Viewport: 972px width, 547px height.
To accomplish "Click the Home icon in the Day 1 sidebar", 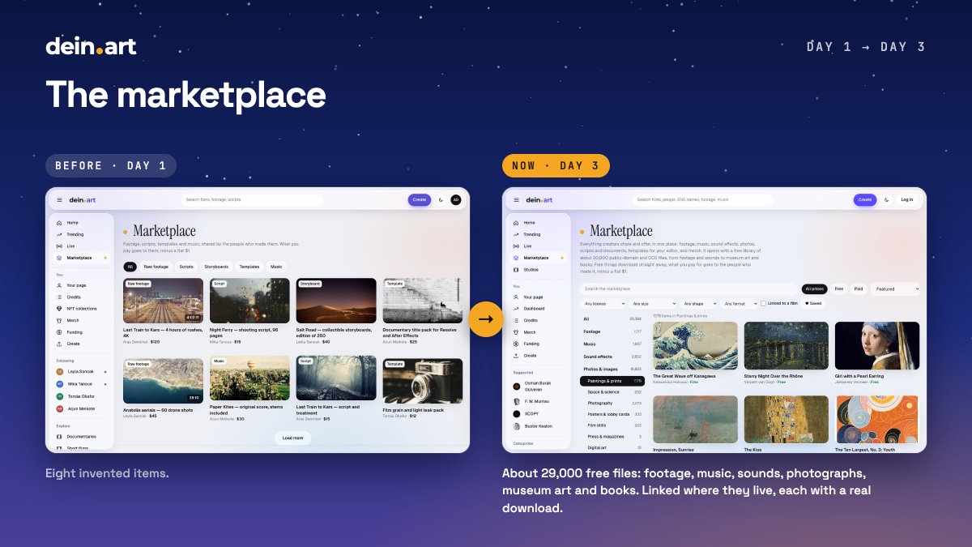I will pyautogui.click(x=59, y=222).
